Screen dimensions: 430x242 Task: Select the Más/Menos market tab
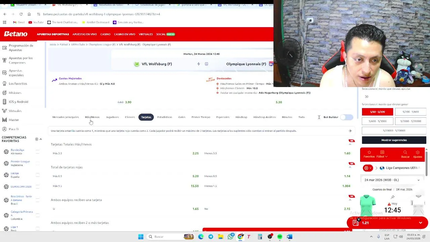click(x=92, y=117)
